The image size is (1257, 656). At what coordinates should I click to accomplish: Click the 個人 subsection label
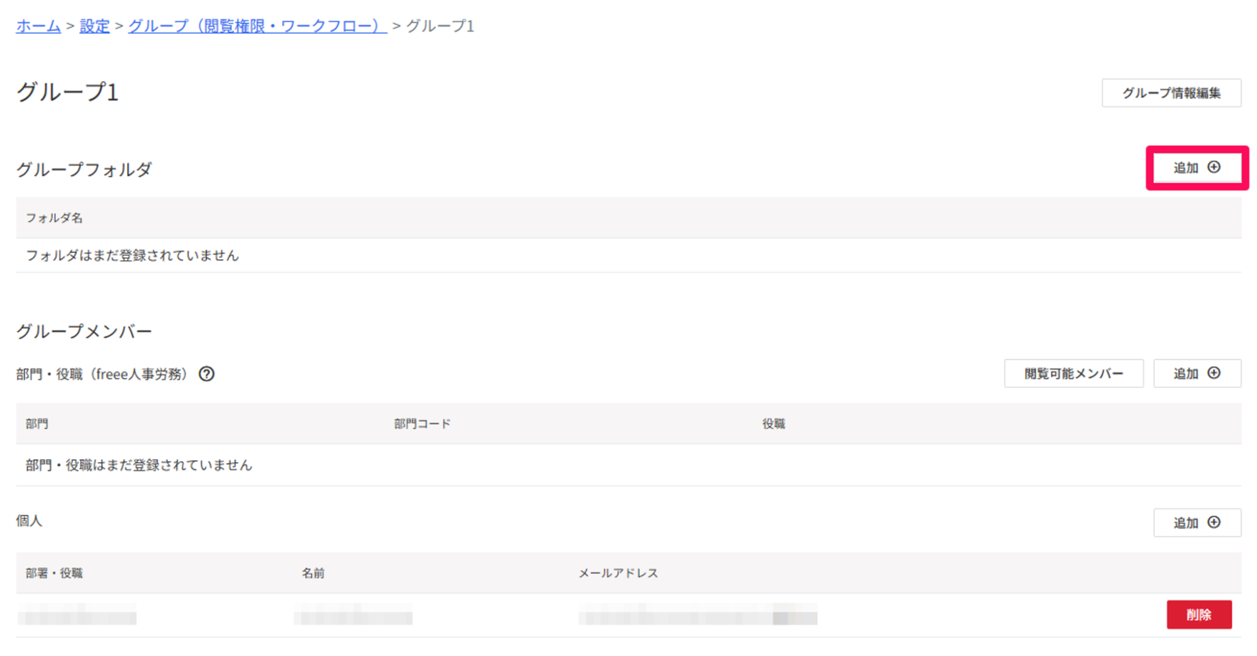29,521
